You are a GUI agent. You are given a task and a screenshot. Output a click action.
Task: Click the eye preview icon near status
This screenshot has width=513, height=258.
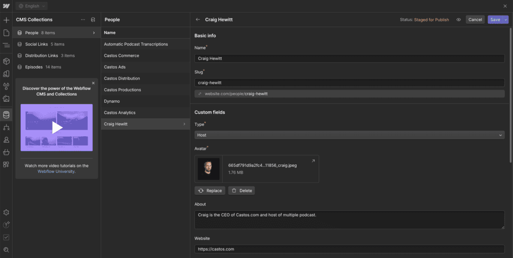(458, 20)
